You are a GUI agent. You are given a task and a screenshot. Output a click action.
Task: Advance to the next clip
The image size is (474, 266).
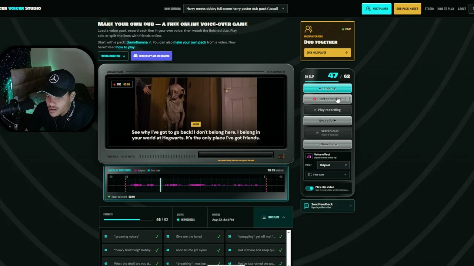(x=327, y=120)
